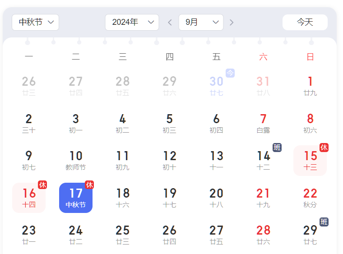Go to the previous month arrow
343x254 pixels.
(170, 22)
